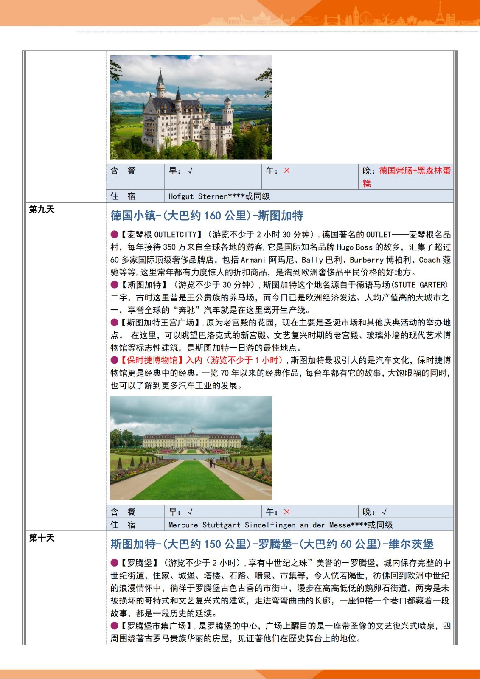Click the 第十天 day label
The width and height of the screenshot is (480, 679).
pyautogui.click(x=42, y=538)
